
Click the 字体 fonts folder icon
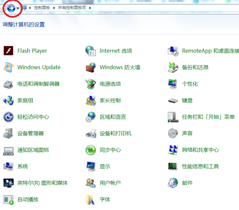coord(91,200)
